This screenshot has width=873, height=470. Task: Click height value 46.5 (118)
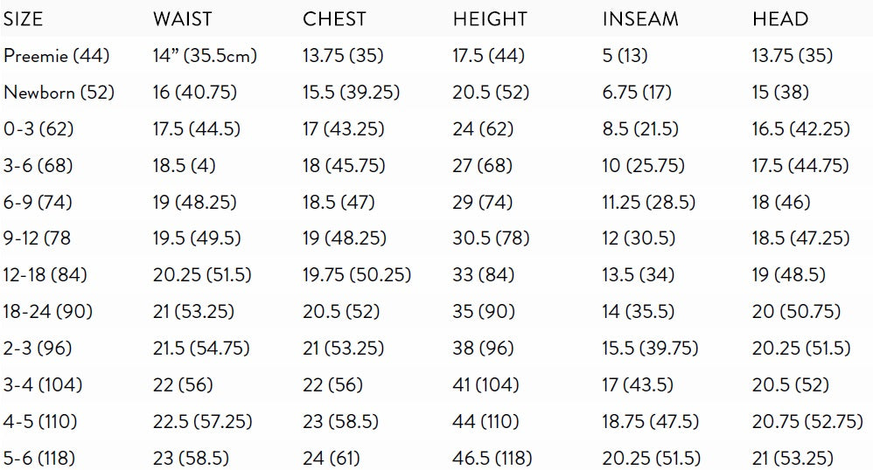coord(492,458)
